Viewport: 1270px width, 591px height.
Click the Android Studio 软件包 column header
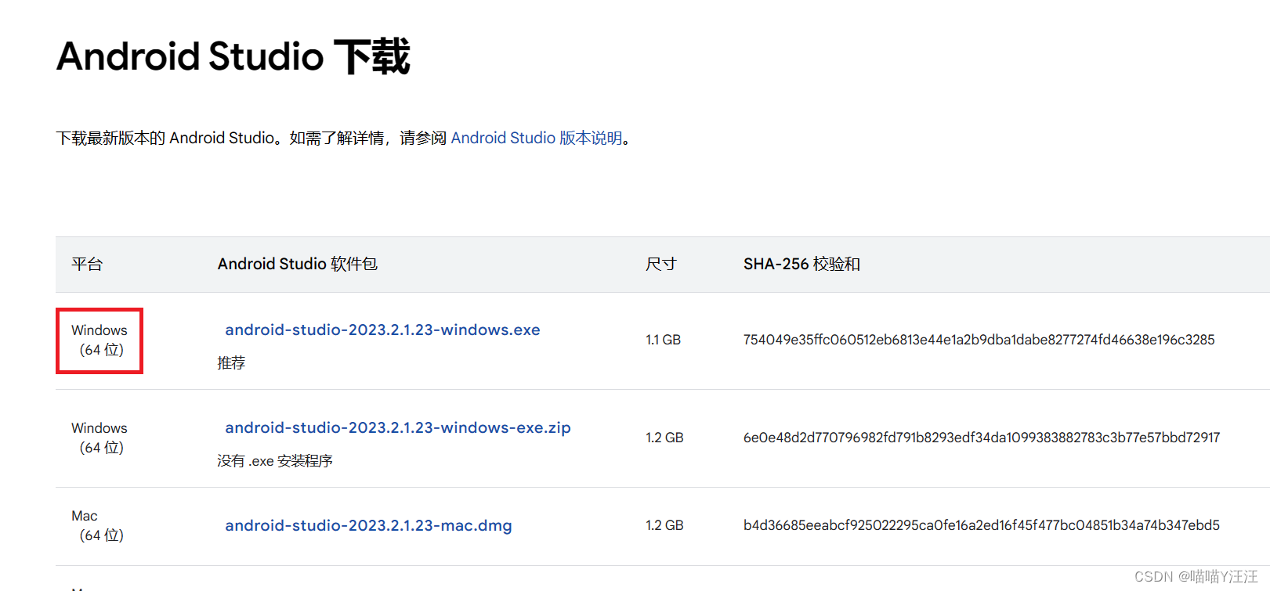coord(298,264)
